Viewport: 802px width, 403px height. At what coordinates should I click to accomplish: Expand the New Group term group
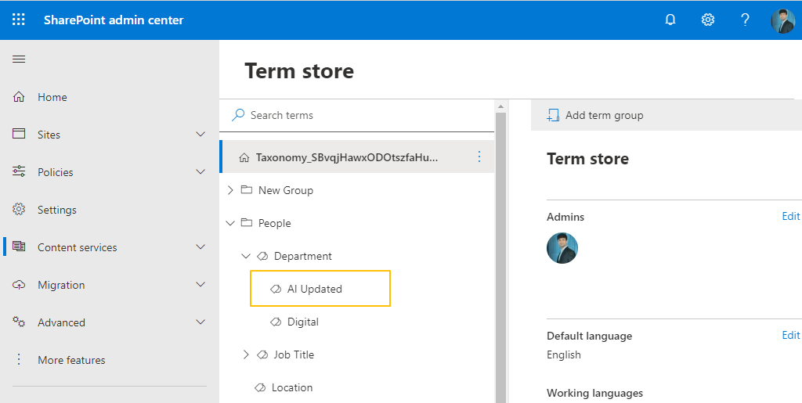(x=230, y=190)
